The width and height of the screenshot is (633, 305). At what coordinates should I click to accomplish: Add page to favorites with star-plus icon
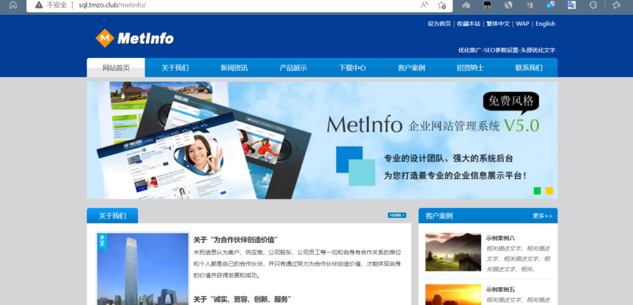tap(441, 5)
